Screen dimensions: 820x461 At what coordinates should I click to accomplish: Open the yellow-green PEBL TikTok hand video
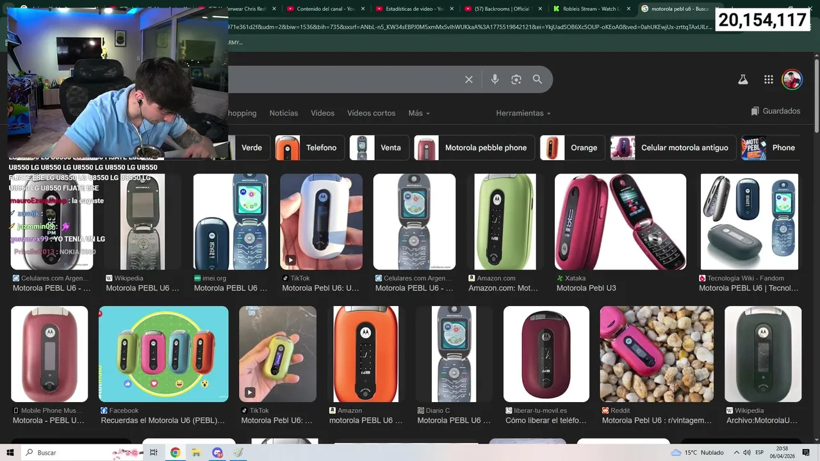coord(277,354)
